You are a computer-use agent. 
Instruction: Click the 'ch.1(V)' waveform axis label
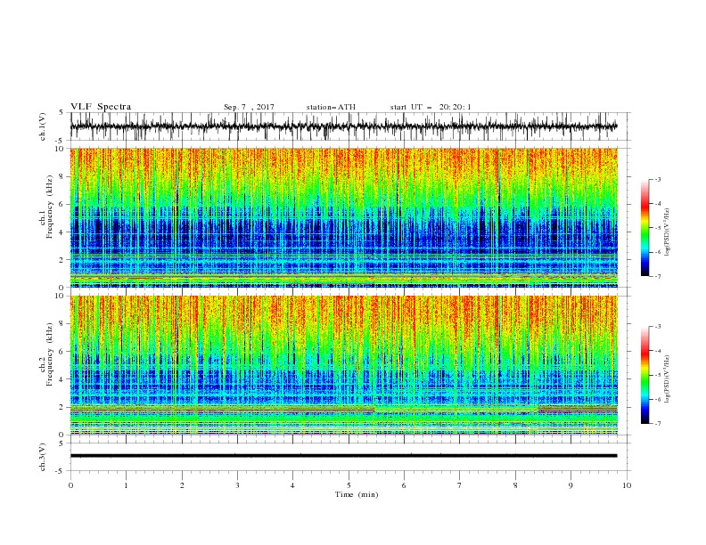[x=43, y=126]
